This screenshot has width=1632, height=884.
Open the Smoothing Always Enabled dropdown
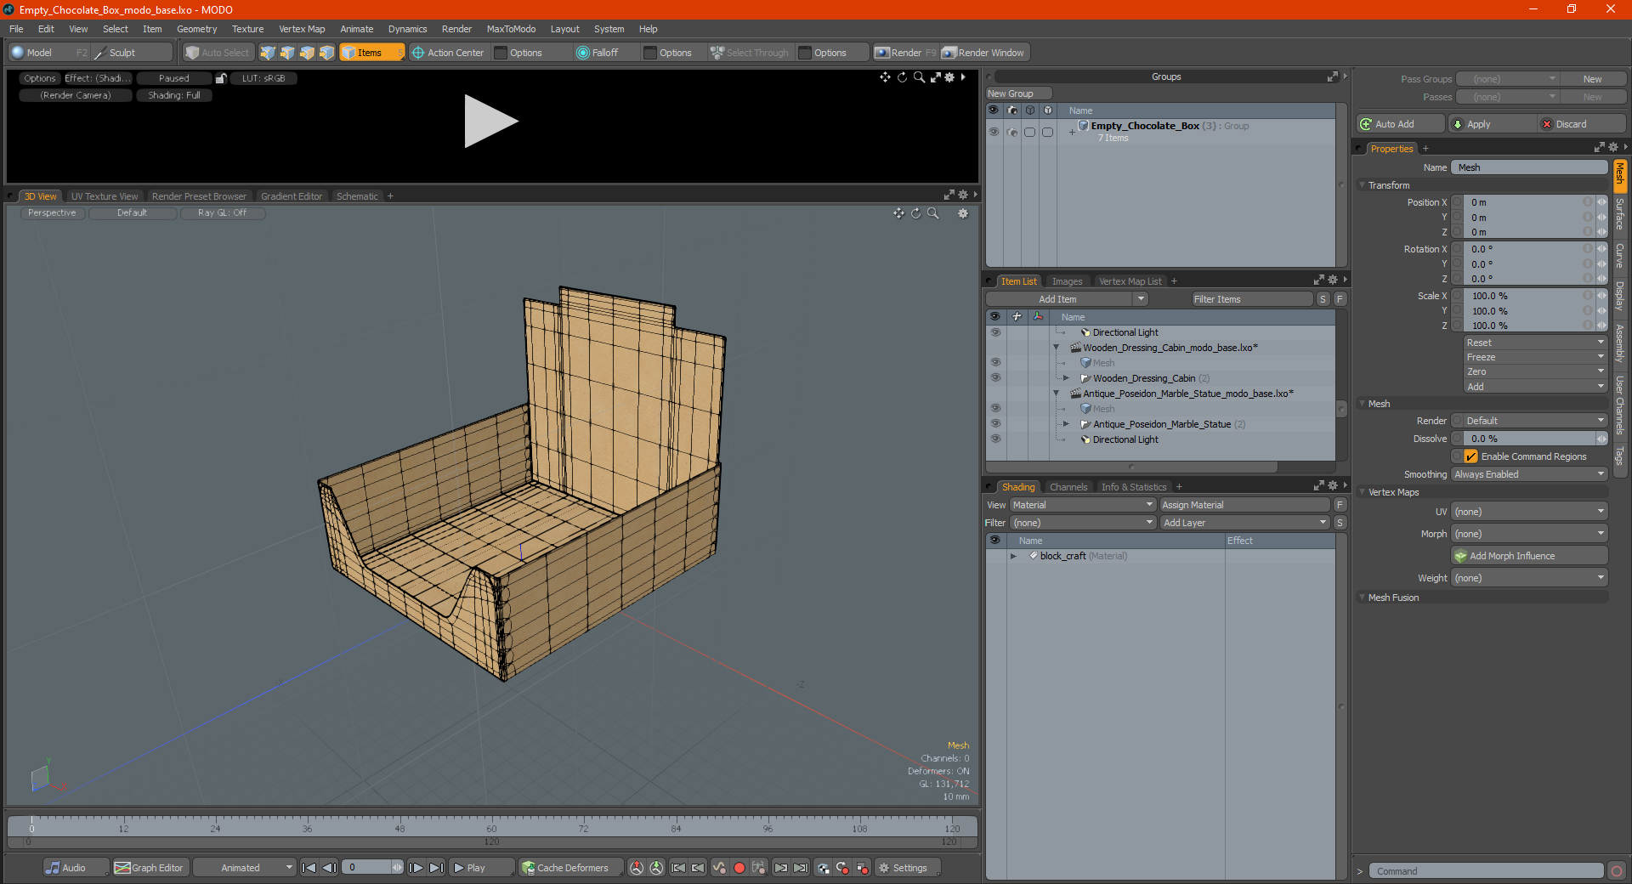[1528, 474]
